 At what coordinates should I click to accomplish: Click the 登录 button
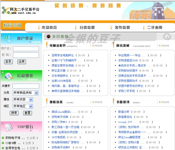point(8,62)
